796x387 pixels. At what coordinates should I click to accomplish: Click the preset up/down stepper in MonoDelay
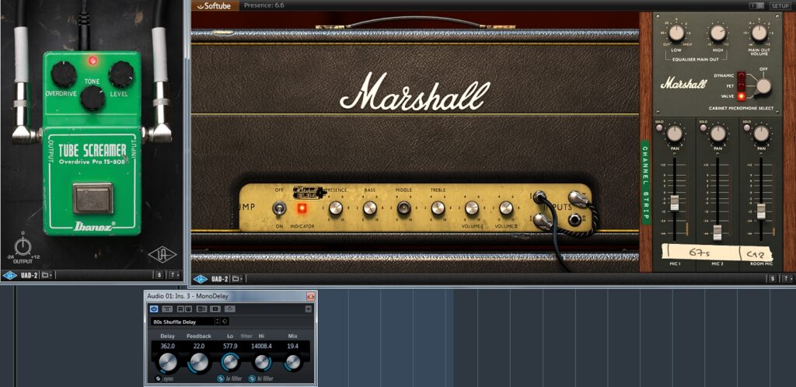point(218,322)
